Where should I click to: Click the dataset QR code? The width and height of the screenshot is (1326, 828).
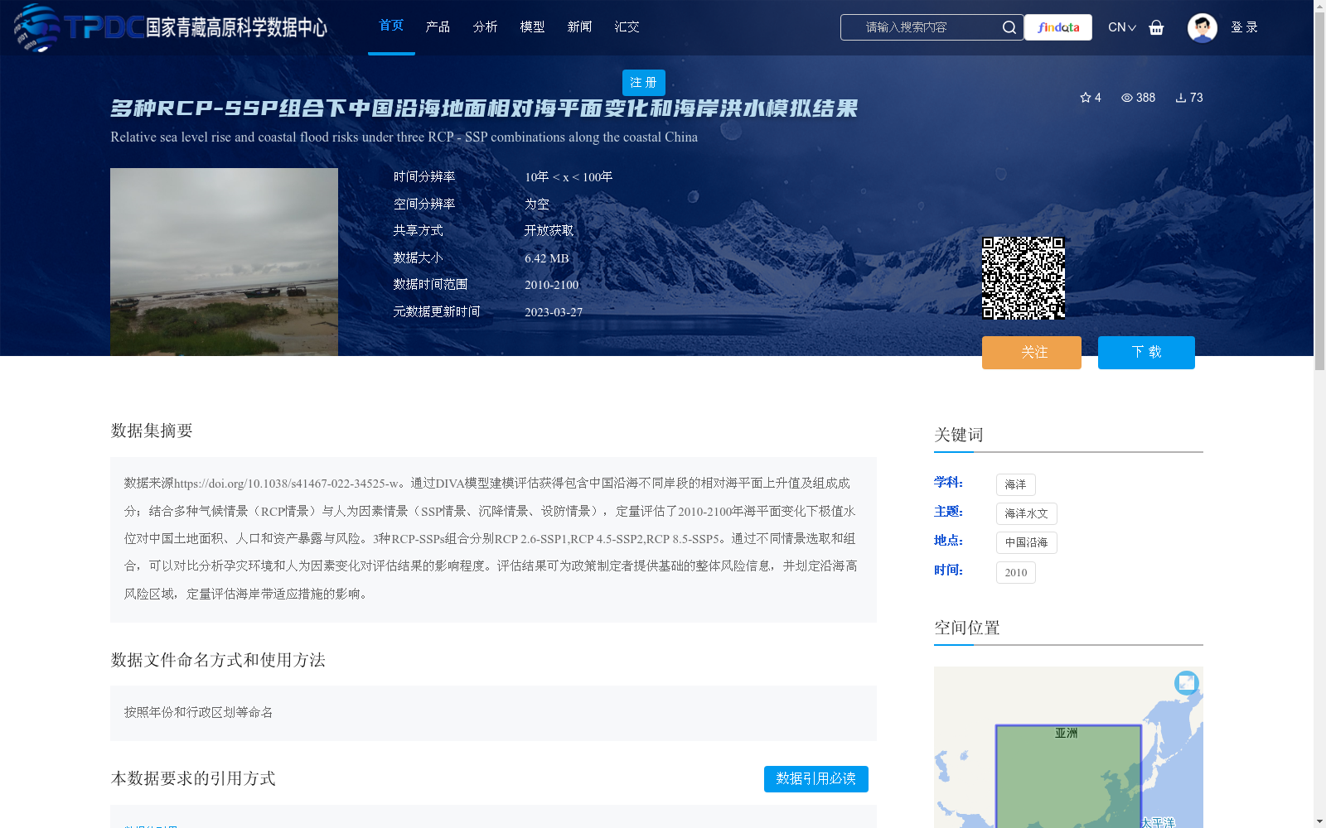coord(1024,278)
